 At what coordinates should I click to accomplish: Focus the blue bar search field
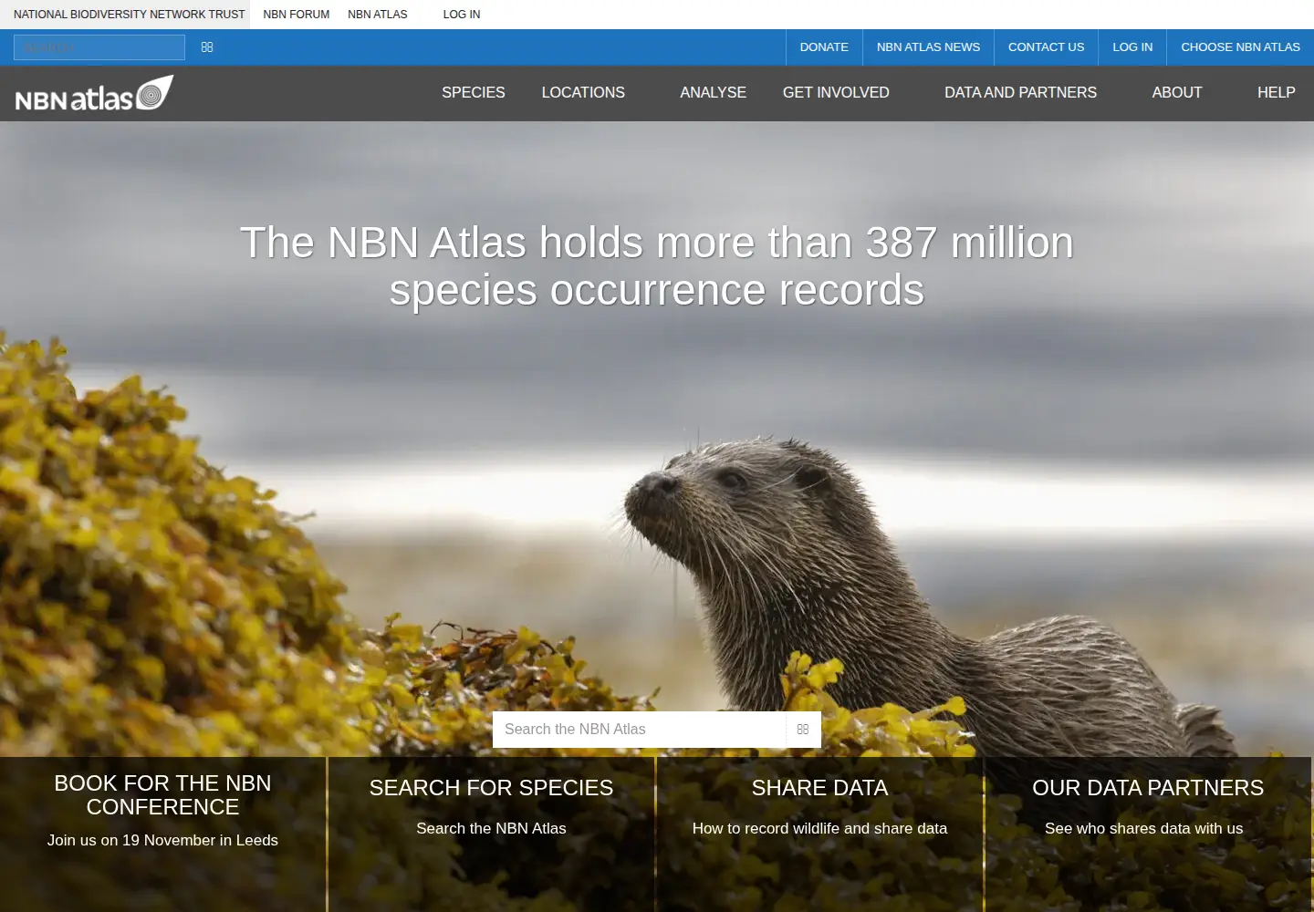[x=99, y=47]
